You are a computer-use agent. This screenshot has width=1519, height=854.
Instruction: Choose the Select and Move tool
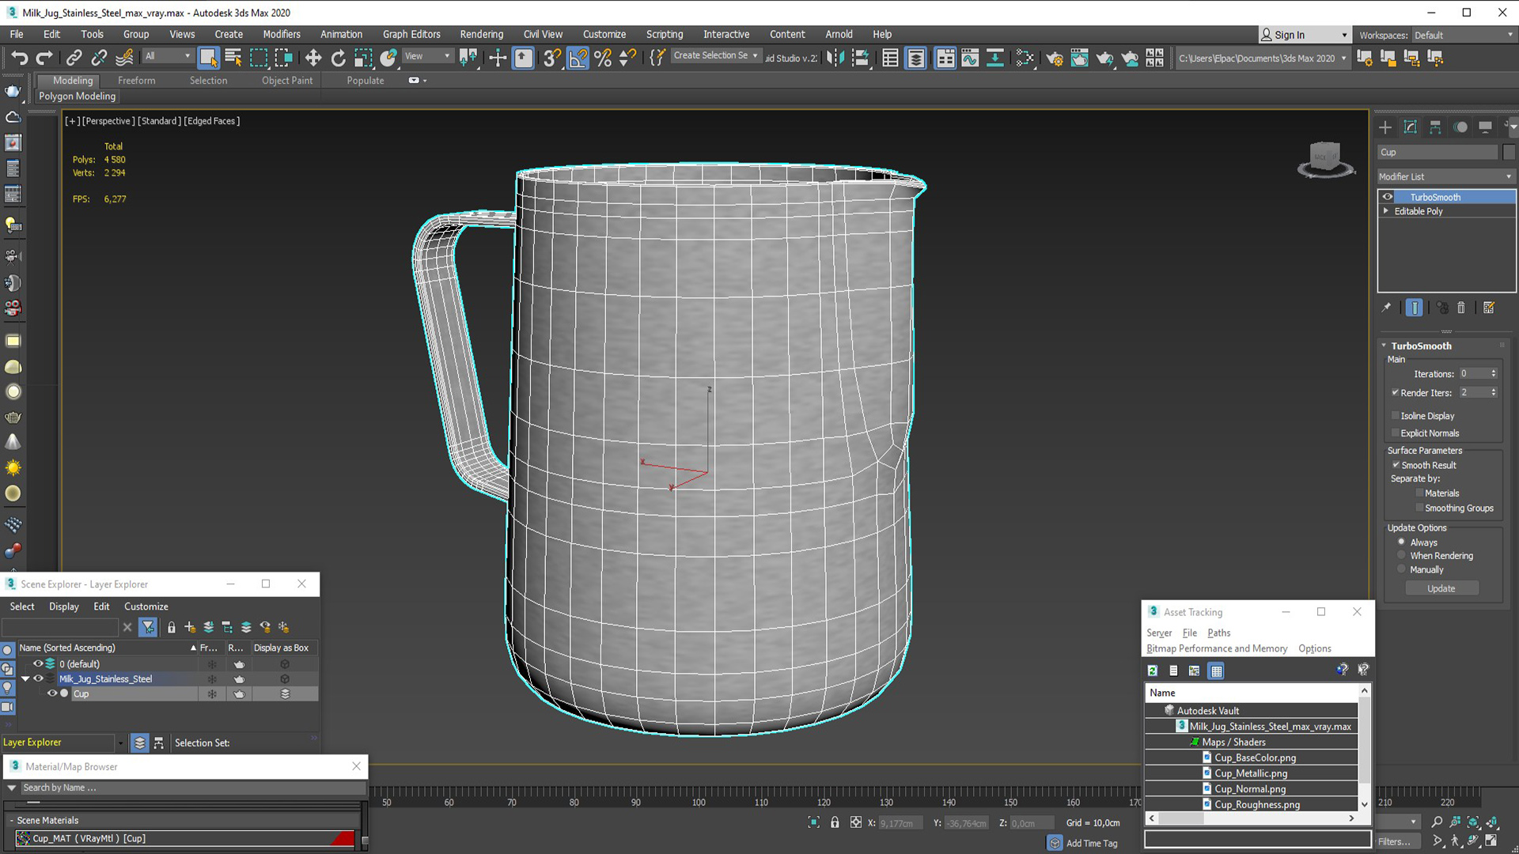313,58
